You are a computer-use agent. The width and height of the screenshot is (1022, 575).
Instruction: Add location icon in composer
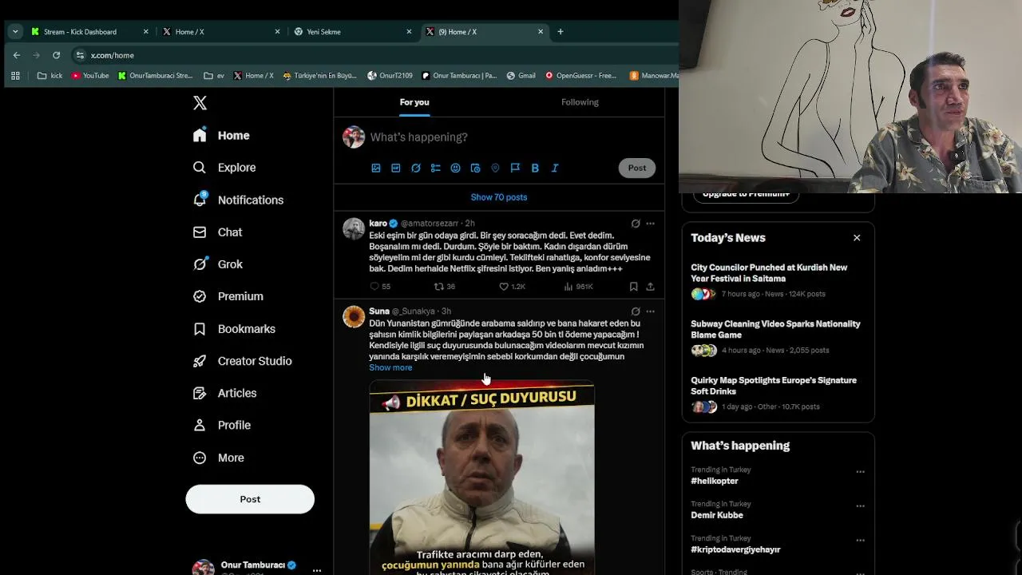[495, 168]
